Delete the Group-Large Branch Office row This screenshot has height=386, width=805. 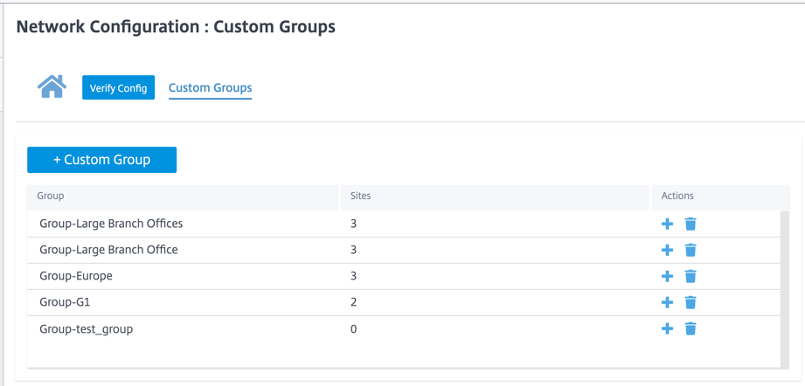point(690,250)
